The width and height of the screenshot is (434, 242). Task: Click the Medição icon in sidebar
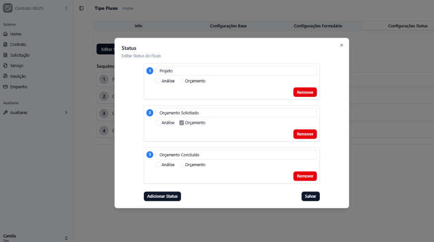tap(5, 76)
